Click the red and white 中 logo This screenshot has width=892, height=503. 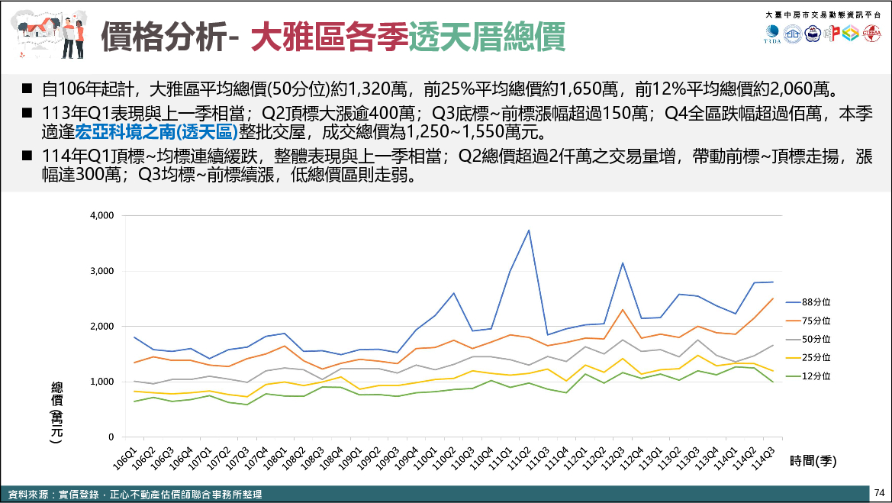(832, 35)
